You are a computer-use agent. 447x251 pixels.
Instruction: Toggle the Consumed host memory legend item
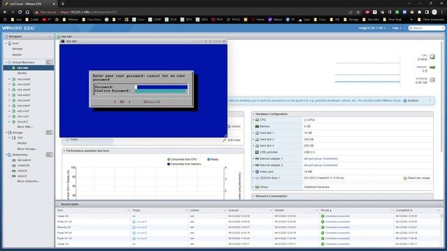tap(184, 165)
